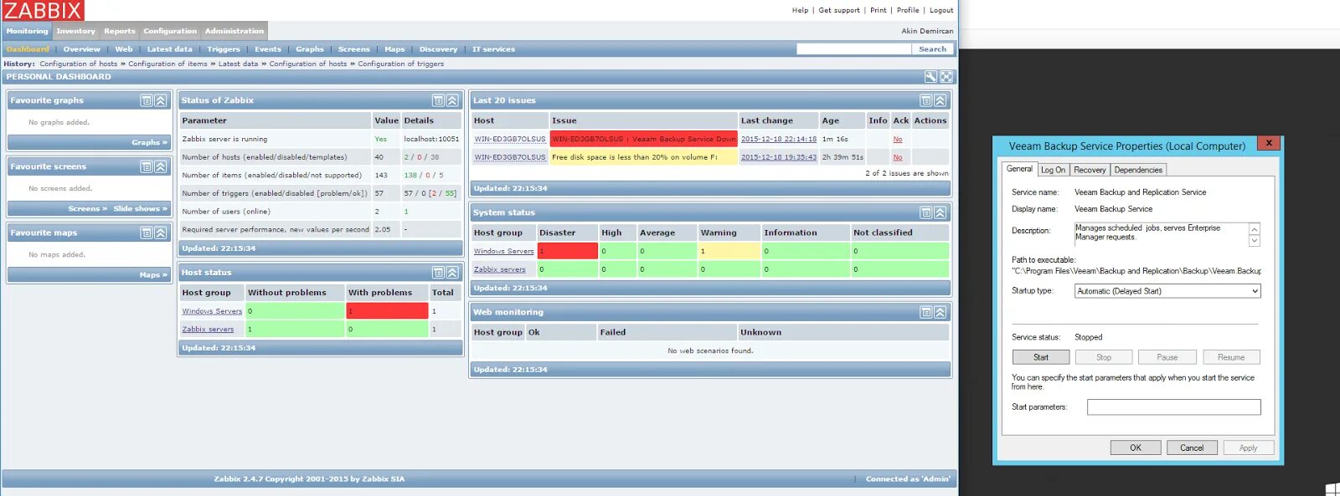This screenshot has height=496, width=1340.
Task: Click the Veeam Backup Service Down issue
Action: (643, 139)
